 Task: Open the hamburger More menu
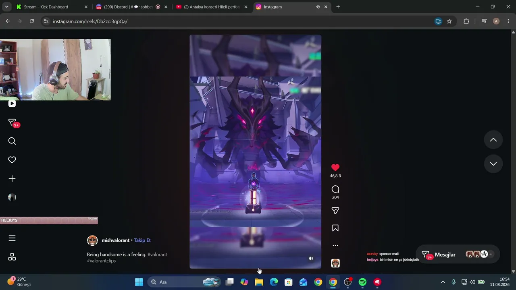tap(12, 238)
